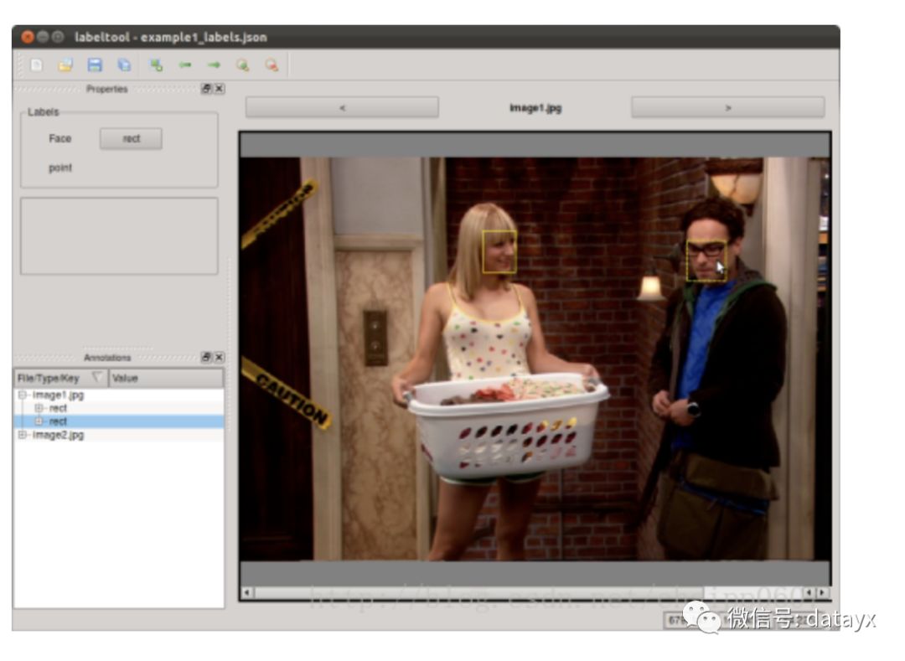This screenshot has height=661, width=905.
Task: Minimize the labeltool window
Action: [43, 37]
